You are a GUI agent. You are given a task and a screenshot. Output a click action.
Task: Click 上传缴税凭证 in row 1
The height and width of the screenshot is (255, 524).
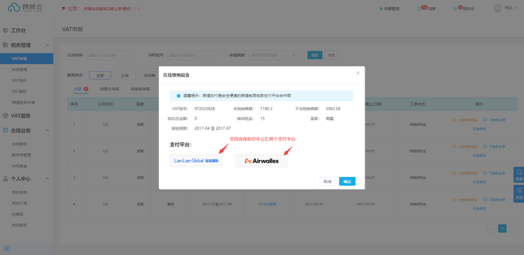tap(465, 120)
